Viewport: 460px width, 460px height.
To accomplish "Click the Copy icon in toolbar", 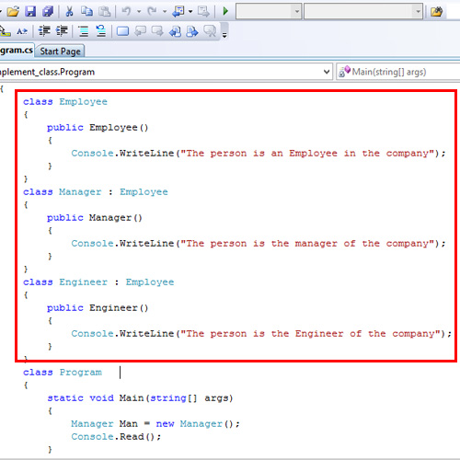I will (86, 12).
